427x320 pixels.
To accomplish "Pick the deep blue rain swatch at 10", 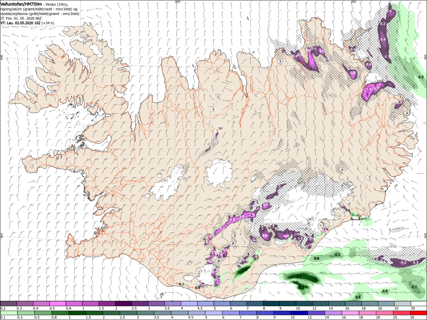I will (x=299, y=313).
